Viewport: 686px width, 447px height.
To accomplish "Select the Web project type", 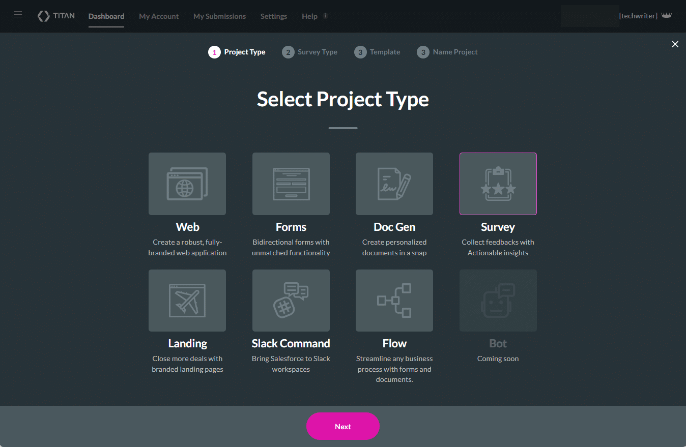I will 187,184.
